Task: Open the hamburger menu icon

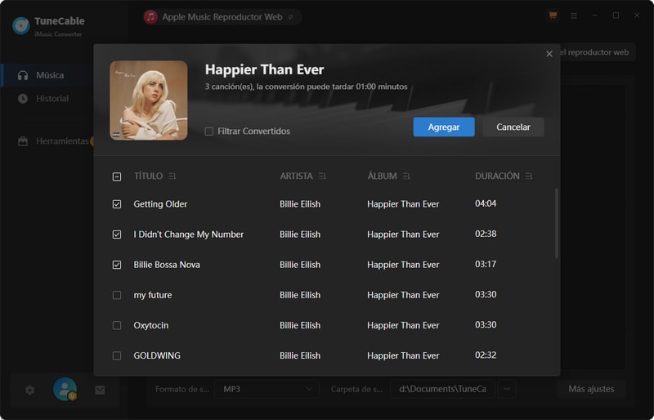Action: [x=574, y=16]
